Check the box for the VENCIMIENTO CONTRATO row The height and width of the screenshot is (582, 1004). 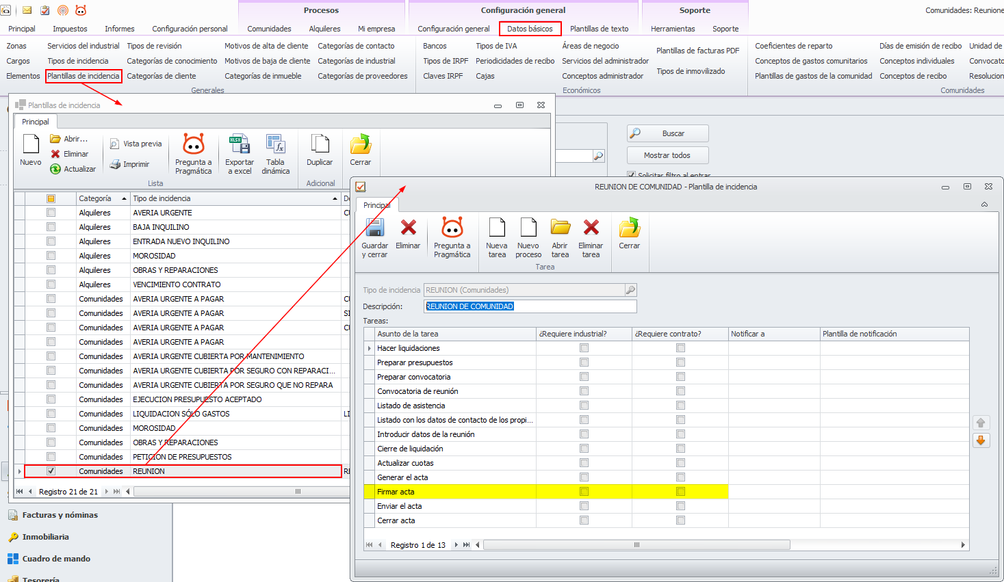(51, 285)
